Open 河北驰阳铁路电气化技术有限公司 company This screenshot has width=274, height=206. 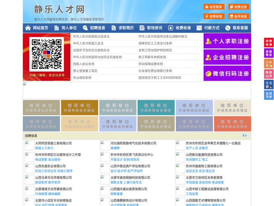133,143
